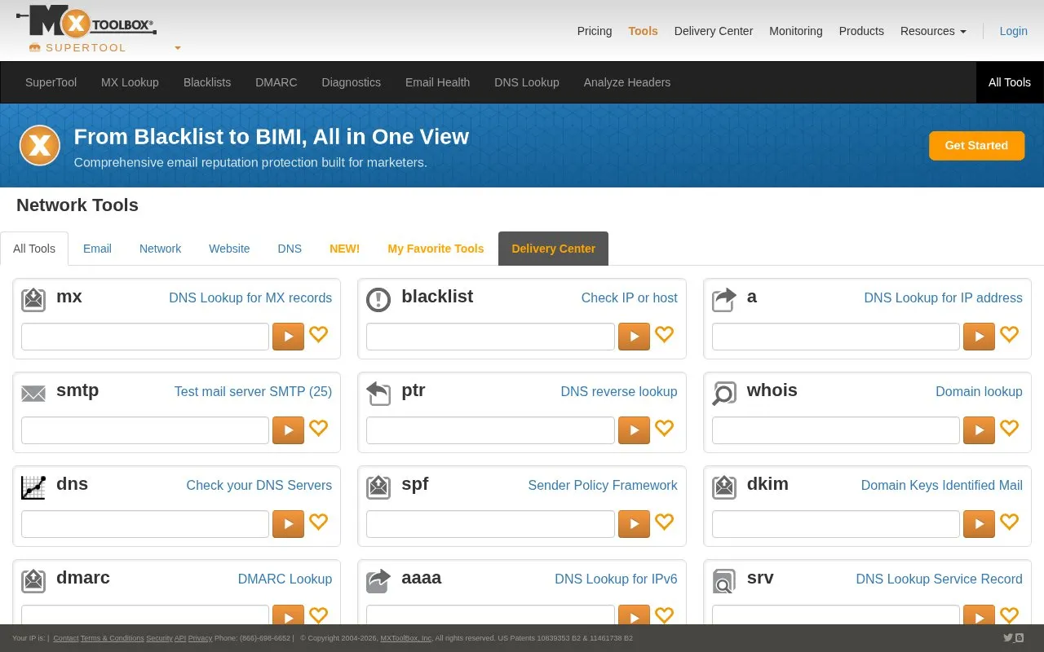The image size is (1044, 652).
Task: Select the Delivery Center tab
Action: [x=554, y=249]
